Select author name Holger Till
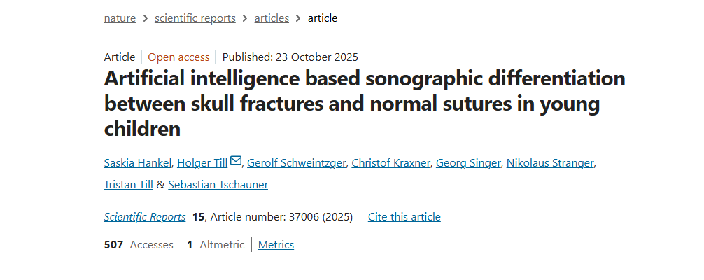 [202, 163]
